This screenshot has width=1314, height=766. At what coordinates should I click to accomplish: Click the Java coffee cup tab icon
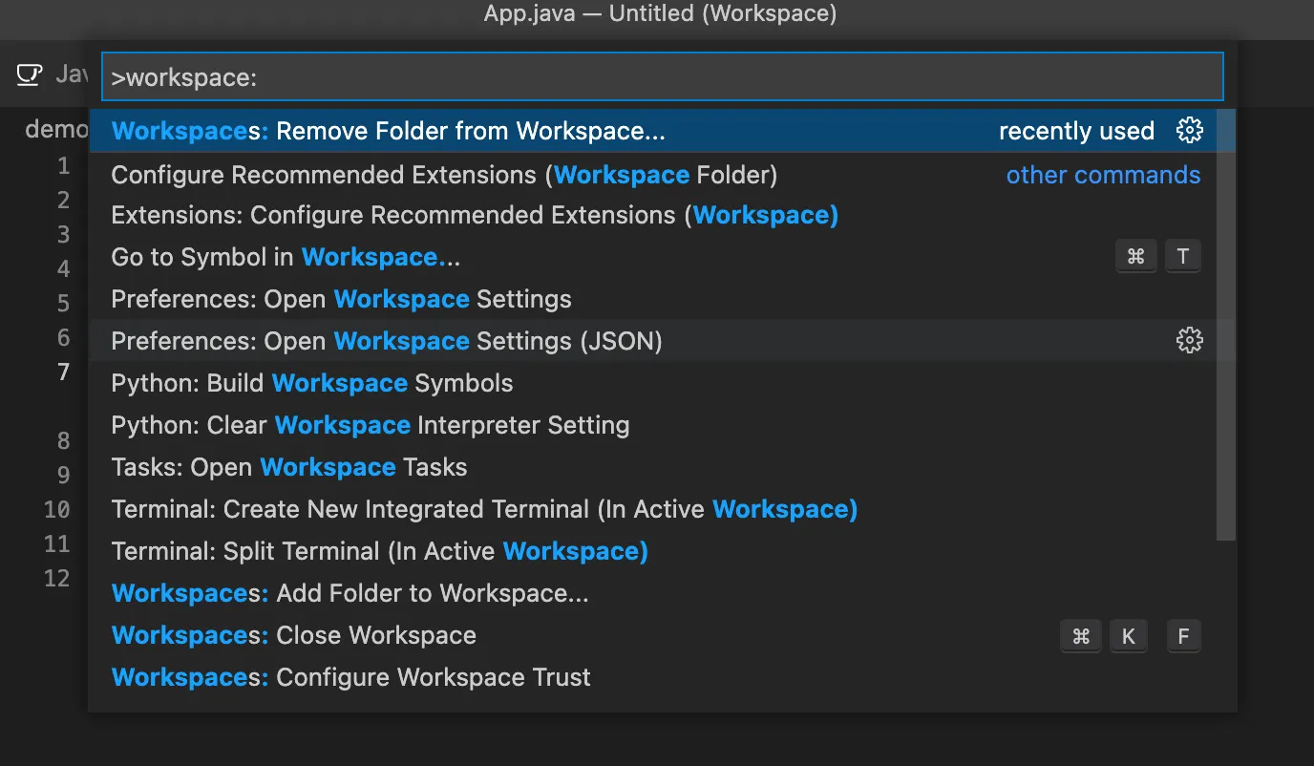pos(30,74)
